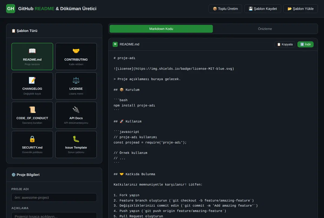The width and height of the screenshot is (324, 218).
Task: Switch to the Markdown Kodu tab
Action: pyautogui.click(x=161, y=29)
